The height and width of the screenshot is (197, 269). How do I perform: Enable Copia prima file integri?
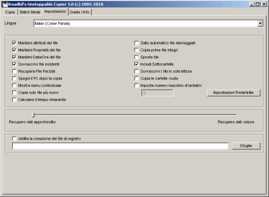pos(137,50)
